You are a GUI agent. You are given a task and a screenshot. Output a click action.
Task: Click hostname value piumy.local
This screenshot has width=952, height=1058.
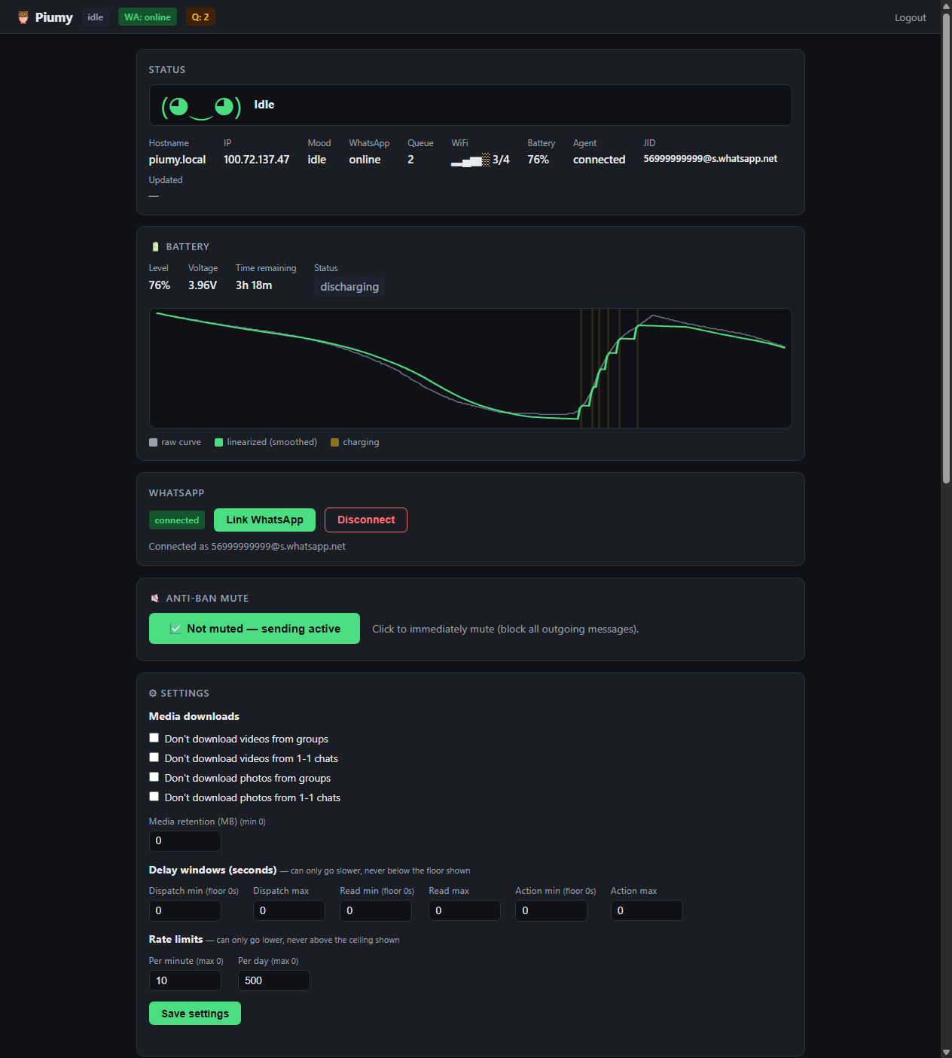(177, 160)
